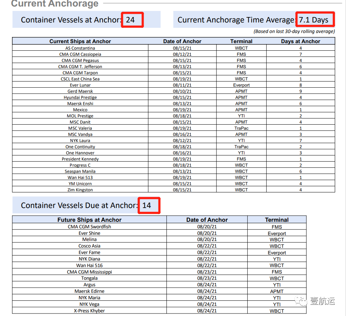The height and width of the screenshot is (316, 346).
Task: Select the '7.1 Days' value
Action: click(x=314, y=20)
